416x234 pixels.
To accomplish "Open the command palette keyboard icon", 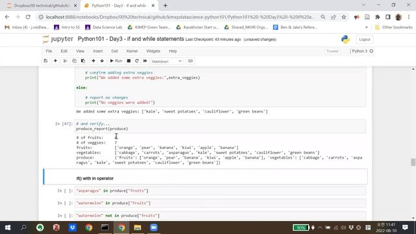I will [x=190, y=61].
